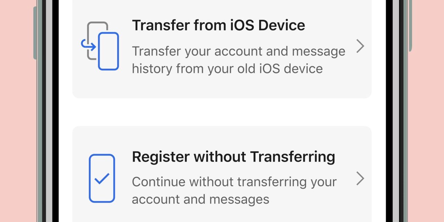Click "Transfer your account and message history" description
Viewport: 444px width, 222px height.
point(239,51)
